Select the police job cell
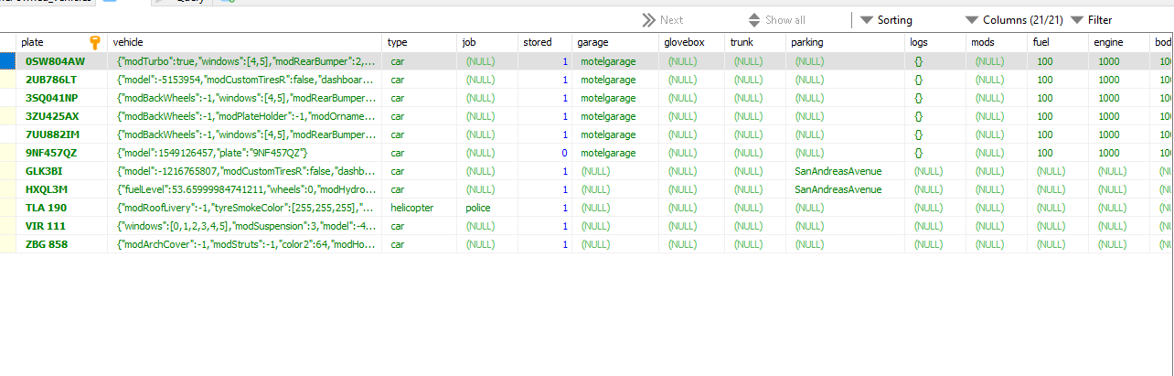1174x376 pixels. [487, 208]
